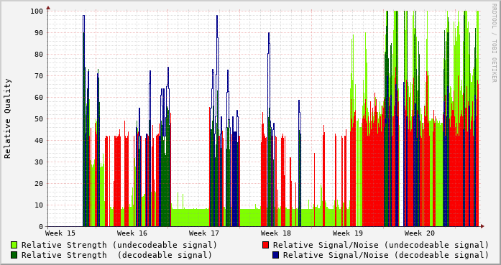Click 'Relative Signal/Noise (decodeable signal)' legend text
Screen dimensions: 501x265
pos(386,255)
